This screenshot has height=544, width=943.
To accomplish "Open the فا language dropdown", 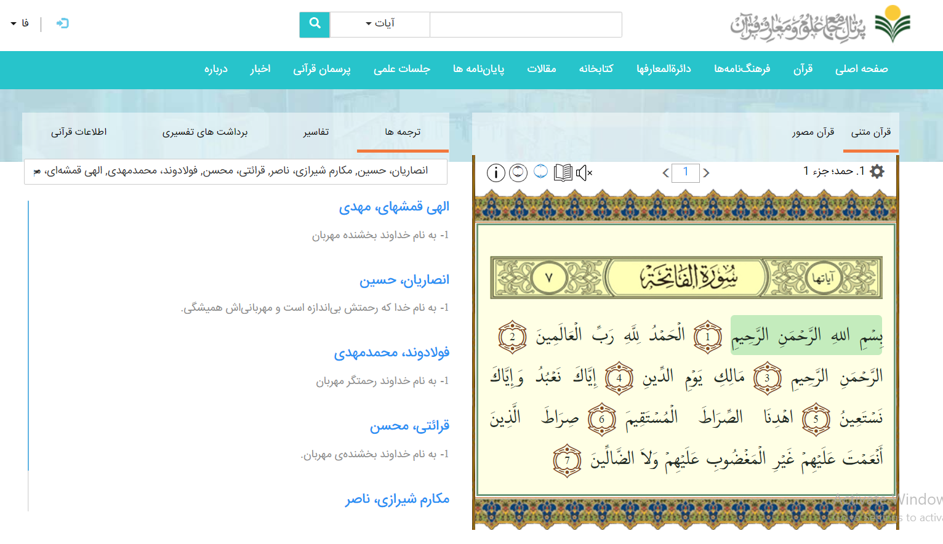I will [20, 23].
